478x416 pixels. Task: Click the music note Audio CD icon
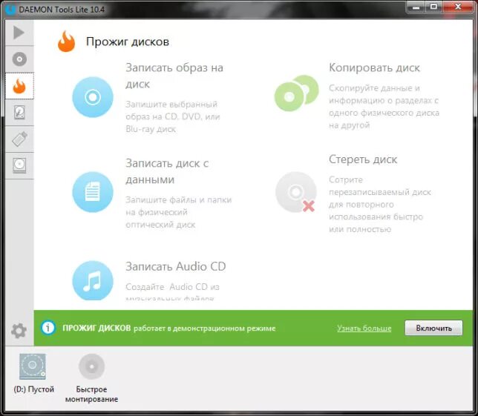pyautogui.click(x=93, y=280)
